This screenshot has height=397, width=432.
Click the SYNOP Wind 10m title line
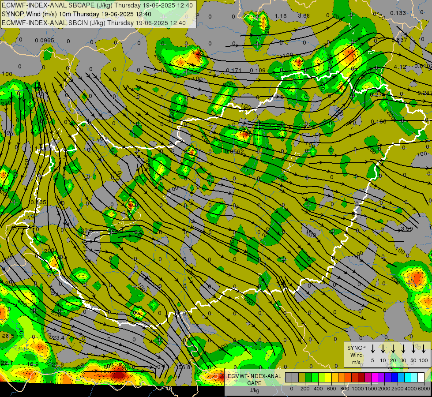(76, 14)
